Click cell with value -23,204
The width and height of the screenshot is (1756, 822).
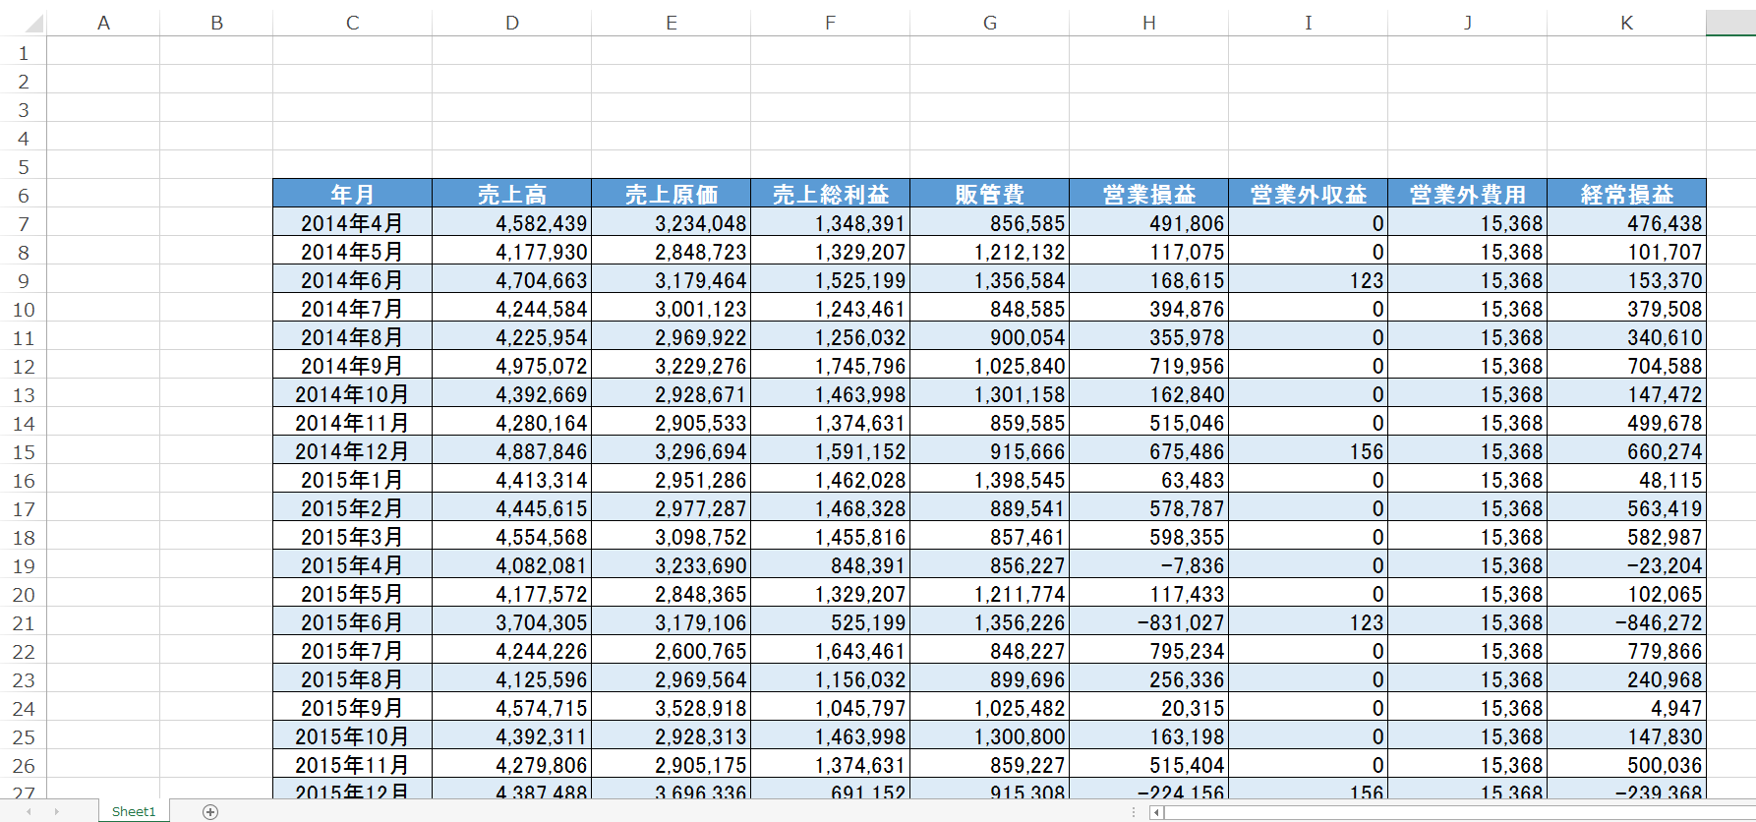pyautogui.click(x=1626, y=565)
